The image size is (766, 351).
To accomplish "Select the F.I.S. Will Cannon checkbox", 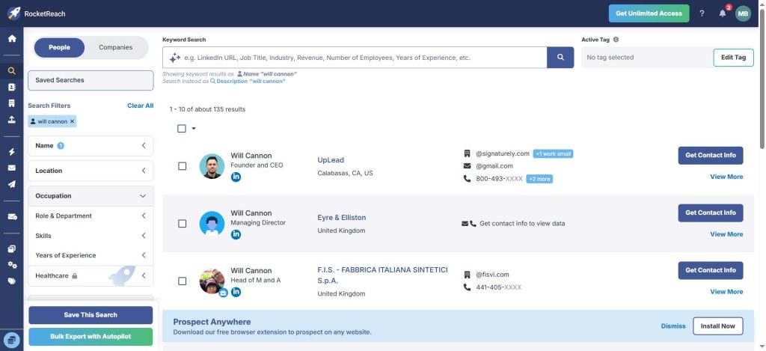I will point(183,281).
